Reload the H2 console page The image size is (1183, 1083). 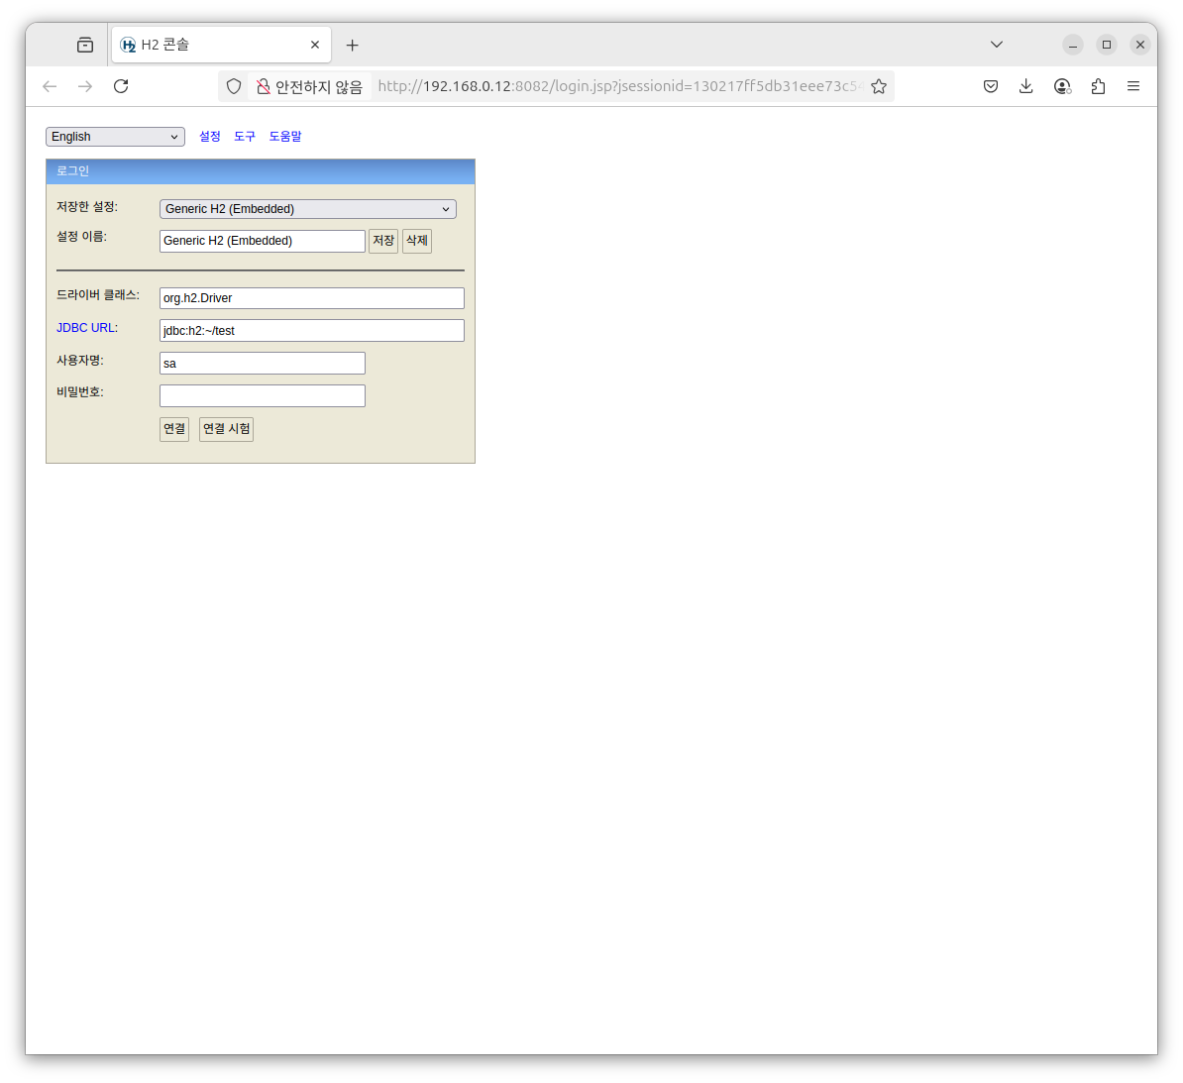[121, 86]
